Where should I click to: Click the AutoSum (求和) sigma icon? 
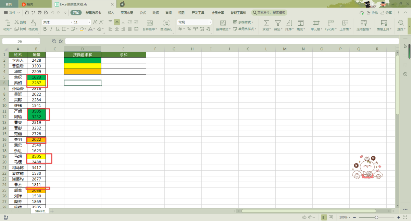[266, 23]
